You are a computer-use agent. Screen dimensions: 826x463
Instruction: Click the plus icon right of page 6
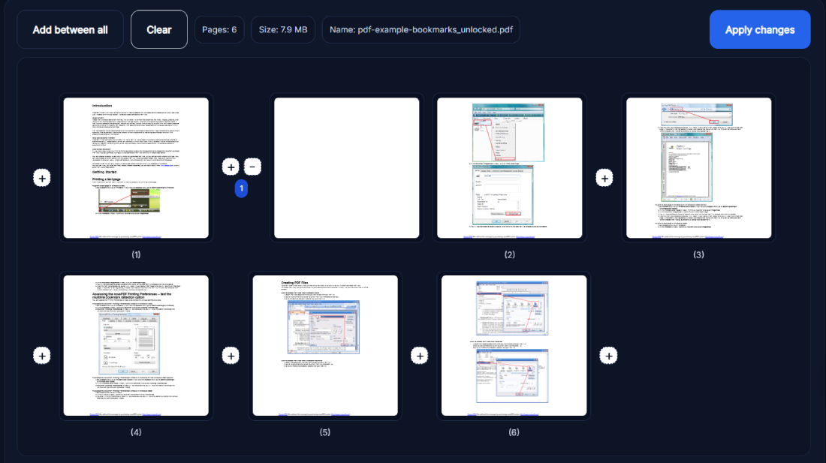(608, 355)
